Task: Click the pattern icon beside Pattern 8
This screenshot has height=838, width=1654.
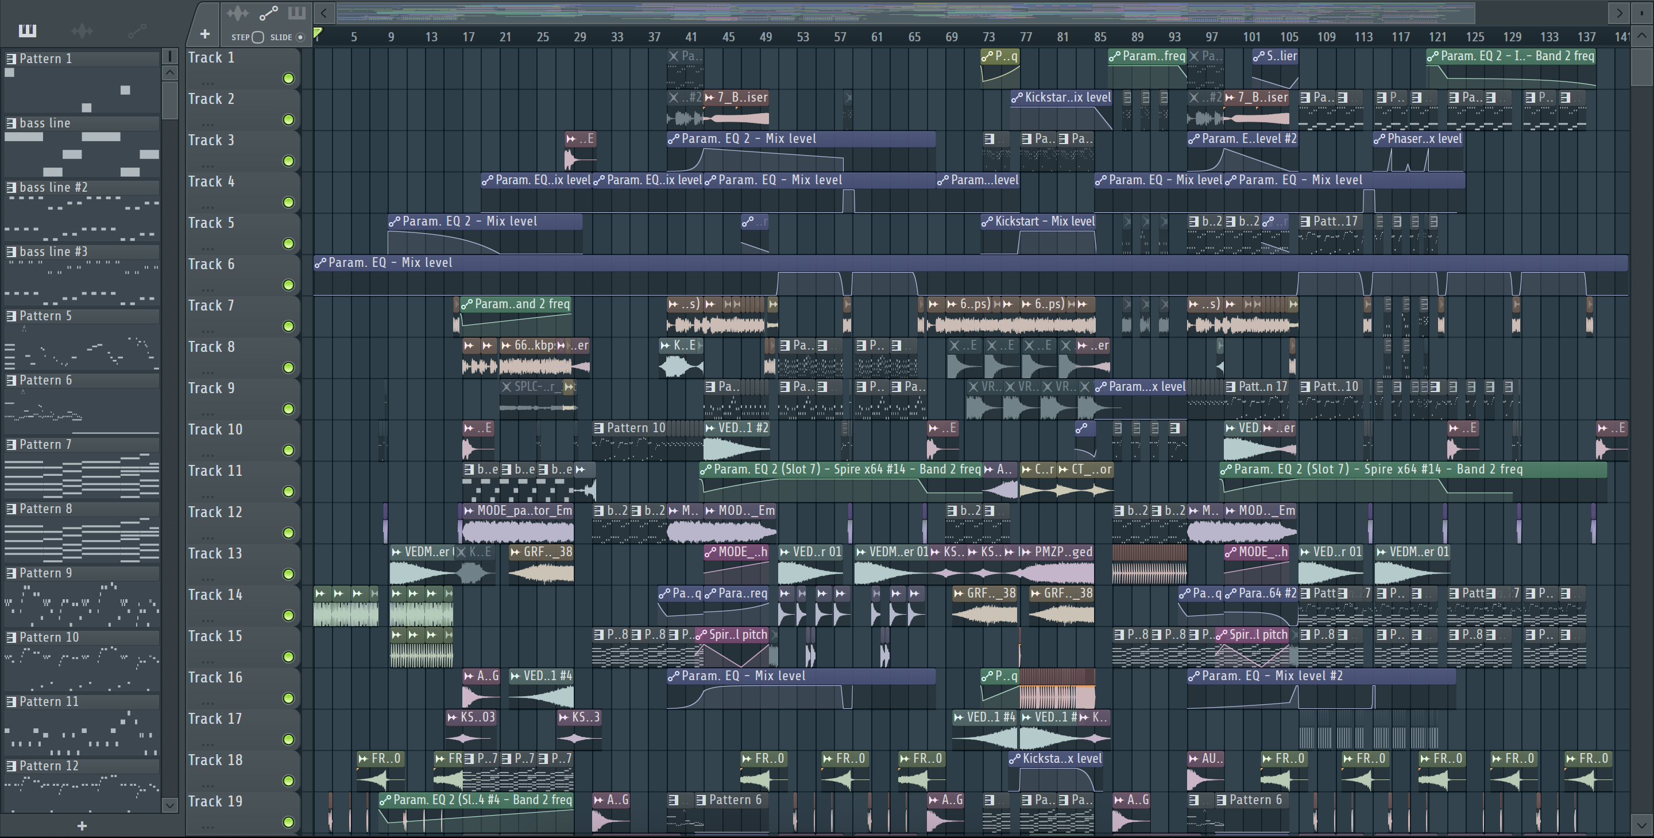Action: pyautogui.click(x=11, y=508)
